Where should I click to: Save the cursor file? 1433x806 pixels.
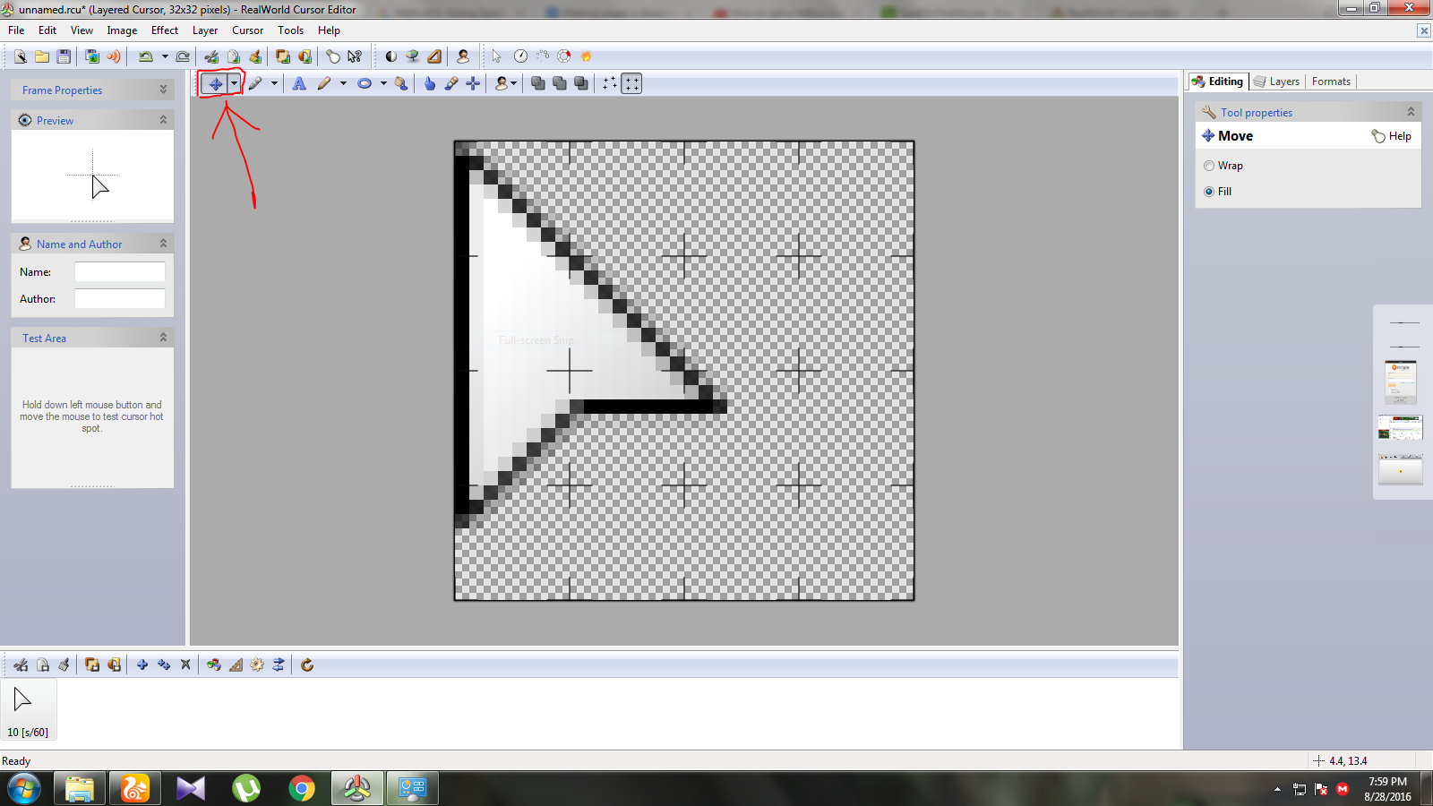[x=64, y=56]
